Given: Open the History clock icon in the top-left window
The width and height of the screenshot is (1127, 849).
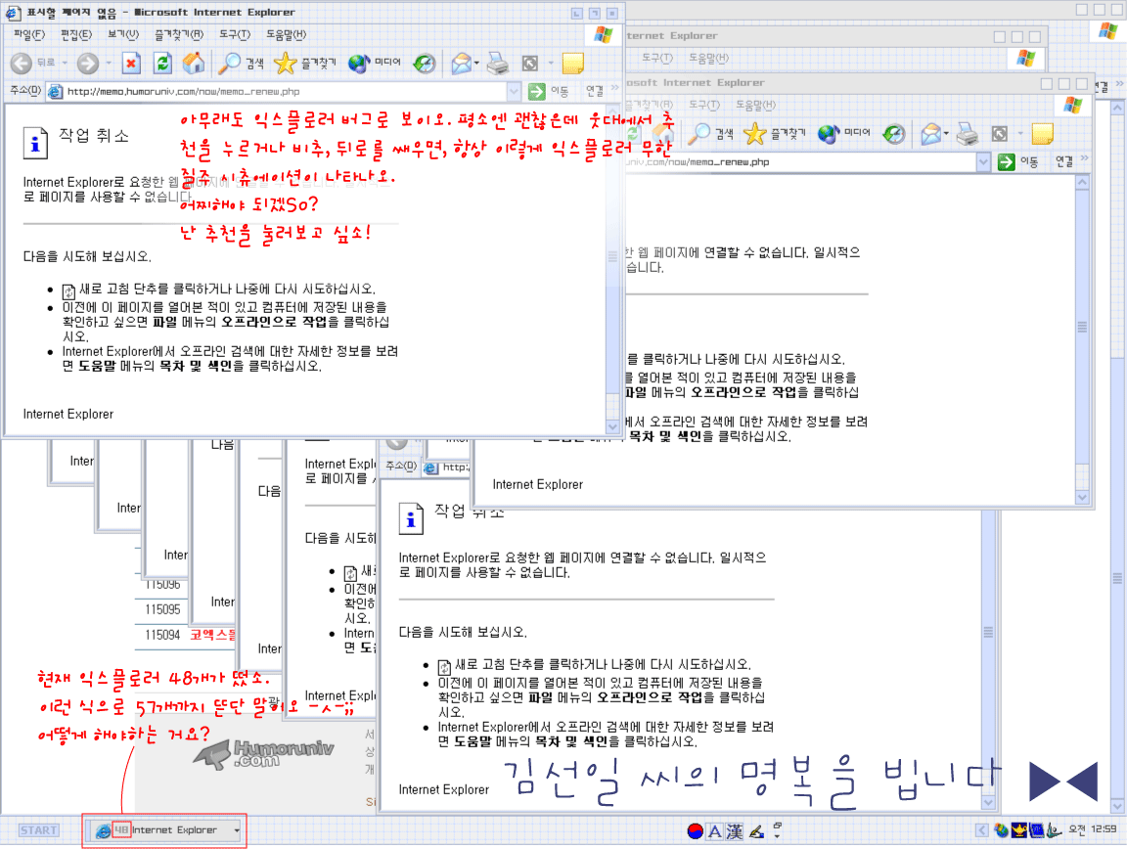Looking at the screenshot, I should click(x=424, y=64).
